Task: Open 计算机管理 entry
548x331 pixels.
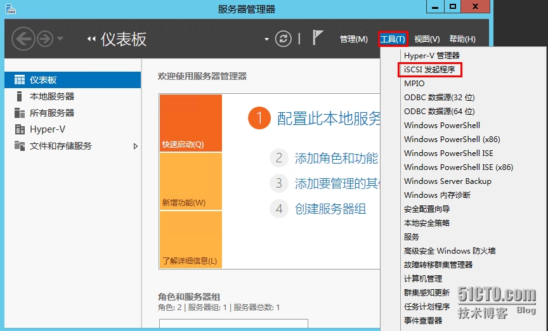Action: [423, 279]
